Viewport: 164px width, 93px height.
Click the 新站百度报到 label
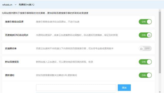pyautogui.click(x=12, y=62)
